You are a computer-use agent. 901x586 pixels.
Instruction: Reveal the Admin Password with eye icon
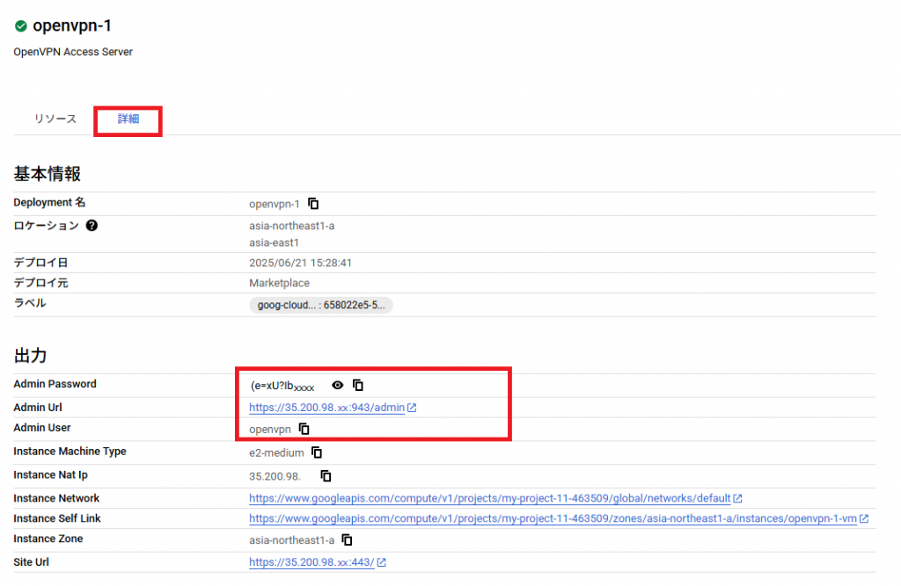tap(337, 385)
